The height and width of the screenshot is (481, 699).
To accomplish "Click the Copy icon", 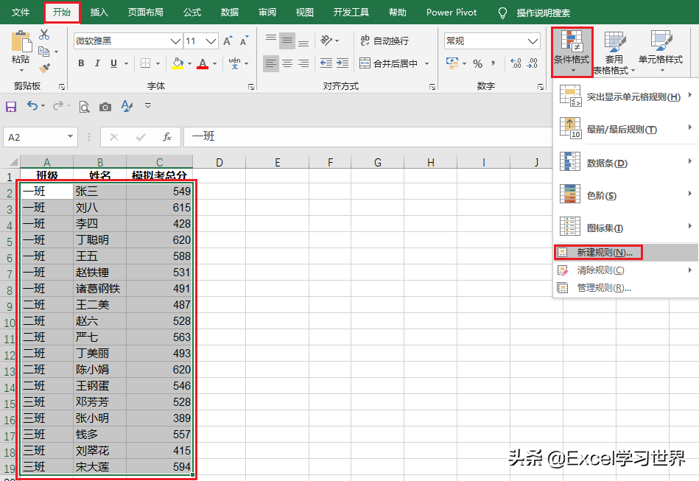I will 43,52.
